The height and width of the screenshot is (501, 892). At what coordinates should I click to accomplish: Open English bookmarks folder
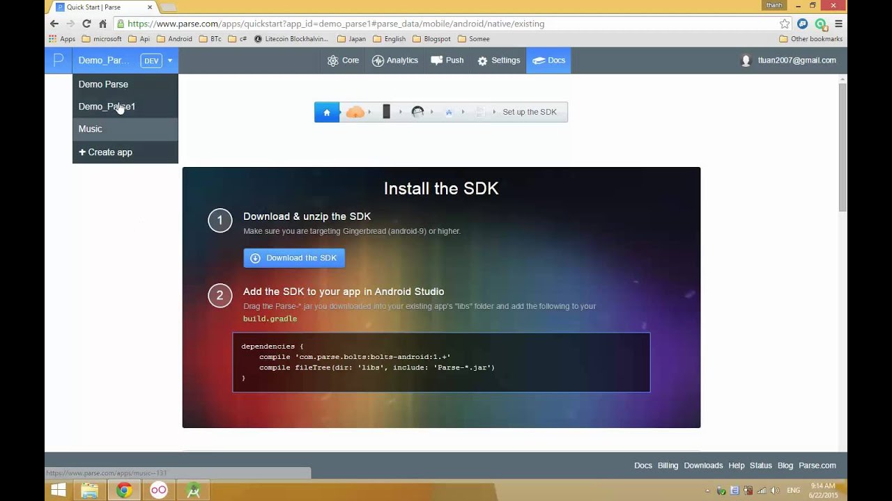pos(389,39)
